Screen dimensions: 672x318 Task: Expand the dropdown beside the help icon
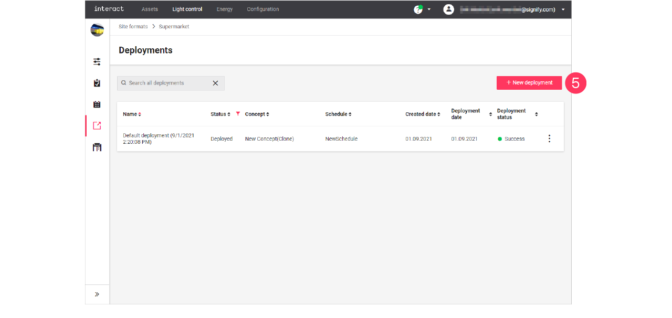pyautogui.click(x=429, y=9)
